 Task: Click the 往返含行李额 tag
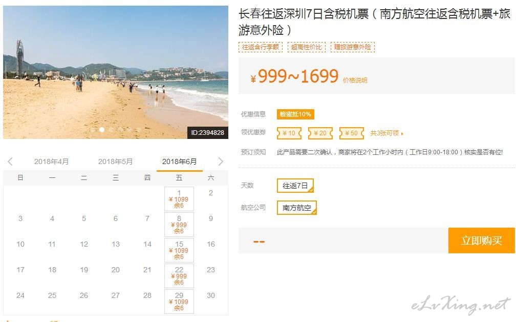coord(260,47)
